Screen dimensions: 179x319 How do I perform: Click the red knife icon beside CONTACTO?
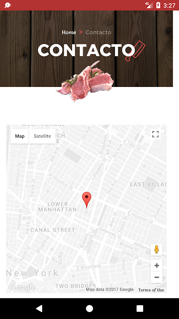click(135, 51)
